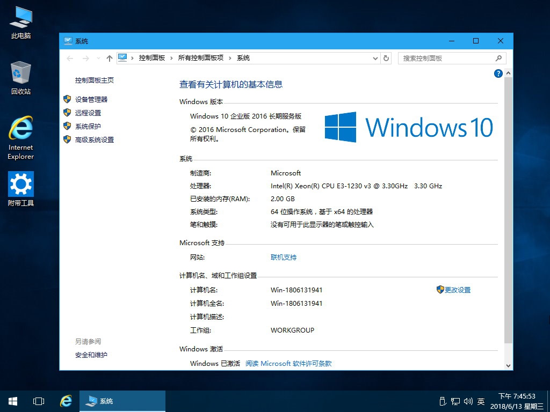Click 更改设置 link for computer name
This screenshot has width=550, height=412.
(x=458, y=290)
